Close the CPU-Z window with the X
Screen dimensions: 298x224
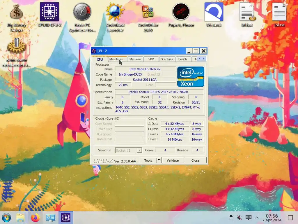click(203, 51)
